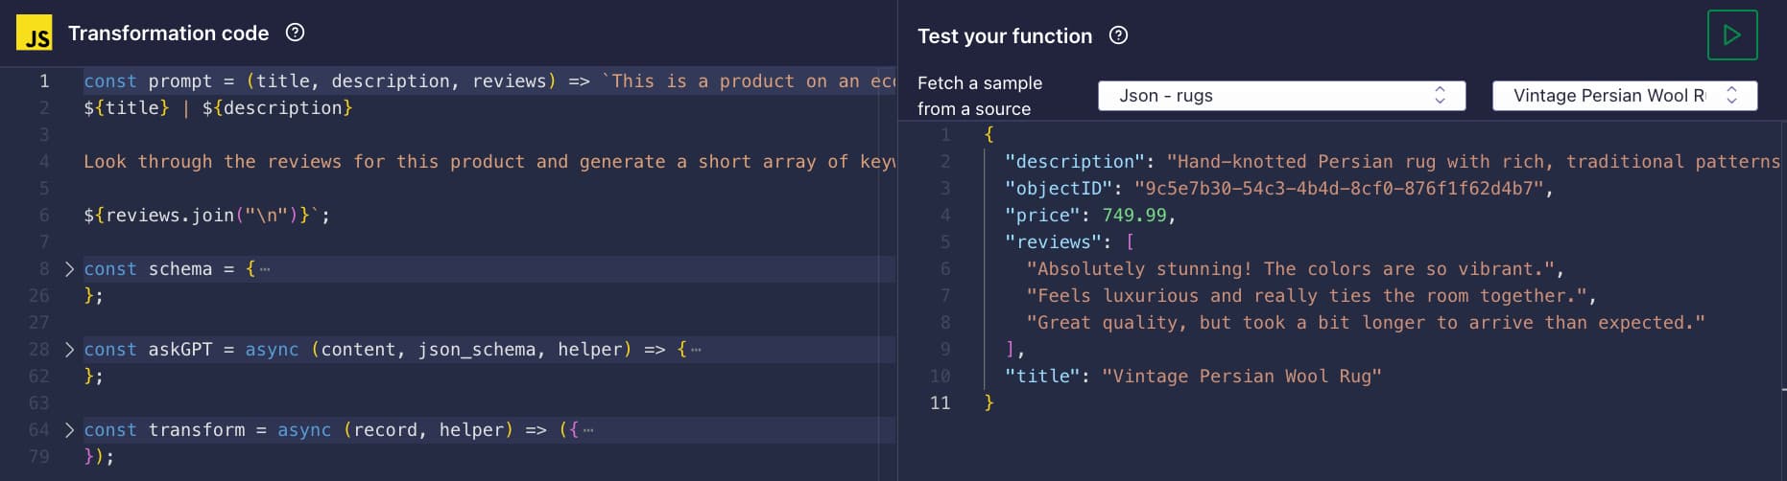Click folded ellipsis on the askGPT line
Viewport: 1787px width, 481px height.
pyautogui.click(x=696, y=350)
